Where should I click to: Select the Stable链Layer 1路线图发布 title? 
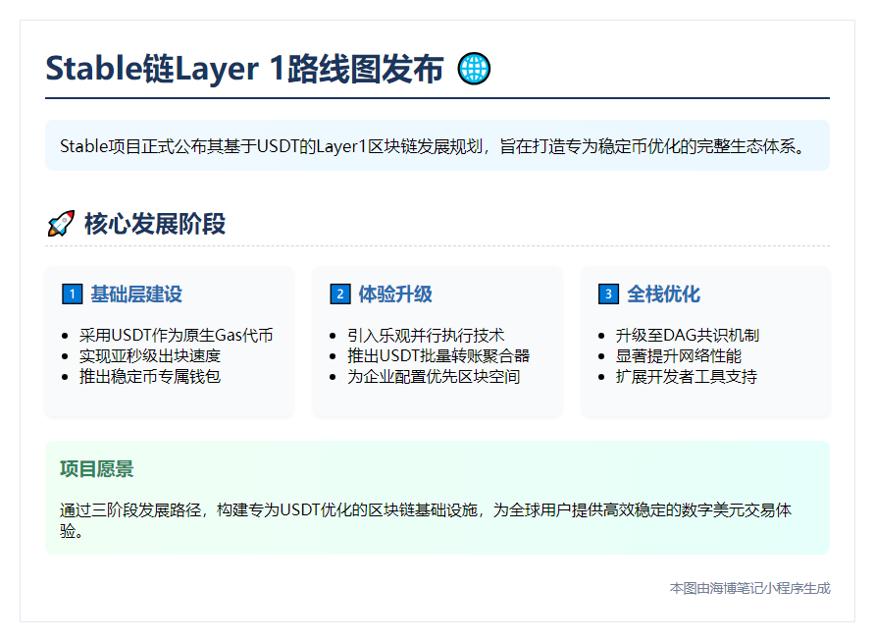[x=245, y=69]
